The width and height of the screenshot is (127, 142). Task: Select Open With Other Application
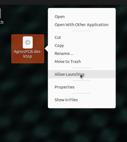(x=82, y=25)
